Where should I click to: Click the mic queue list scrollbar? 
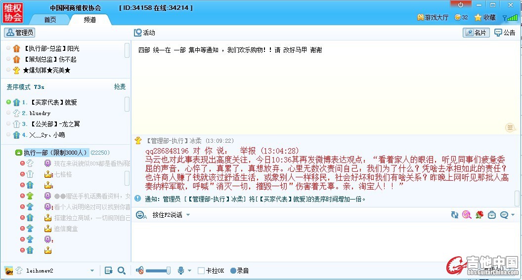point(127,104)
